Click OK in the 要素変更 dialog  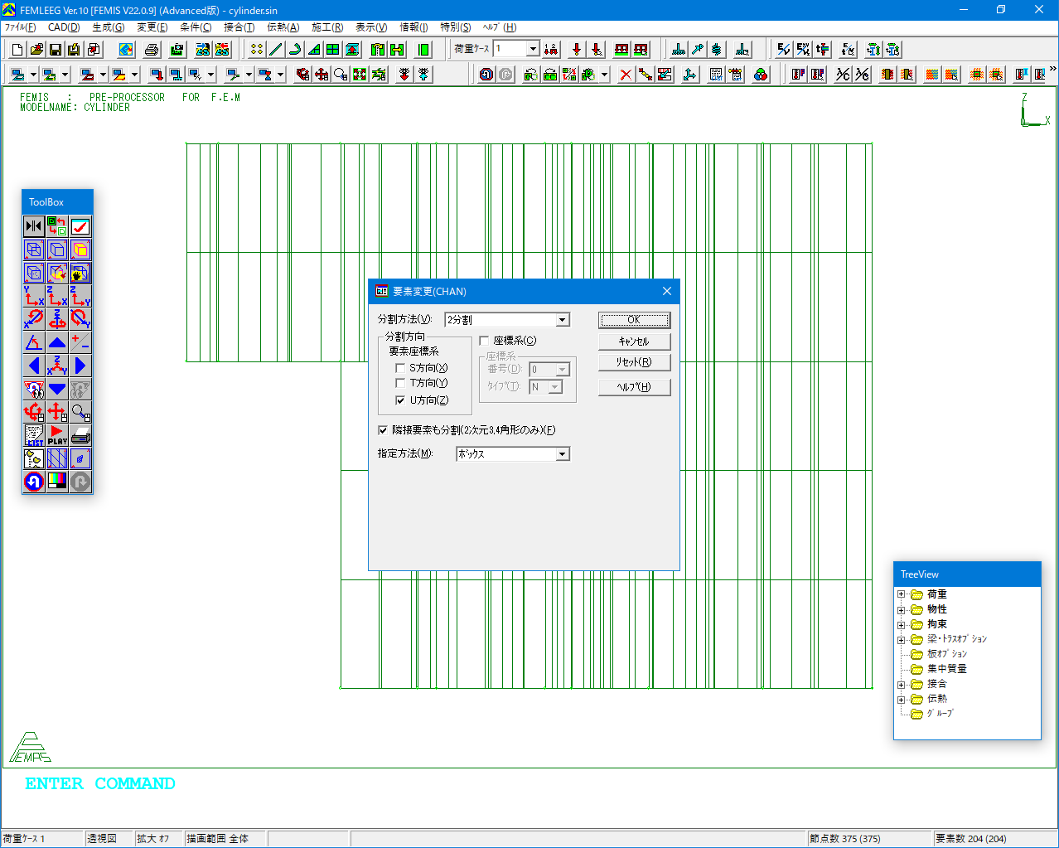pyautogui.click(x=634, y=320)
